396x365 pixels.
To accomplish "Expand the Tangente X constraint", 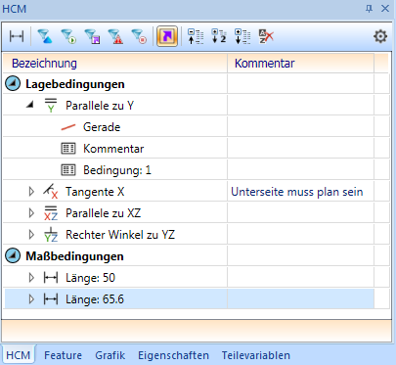I will coord(31,192).
